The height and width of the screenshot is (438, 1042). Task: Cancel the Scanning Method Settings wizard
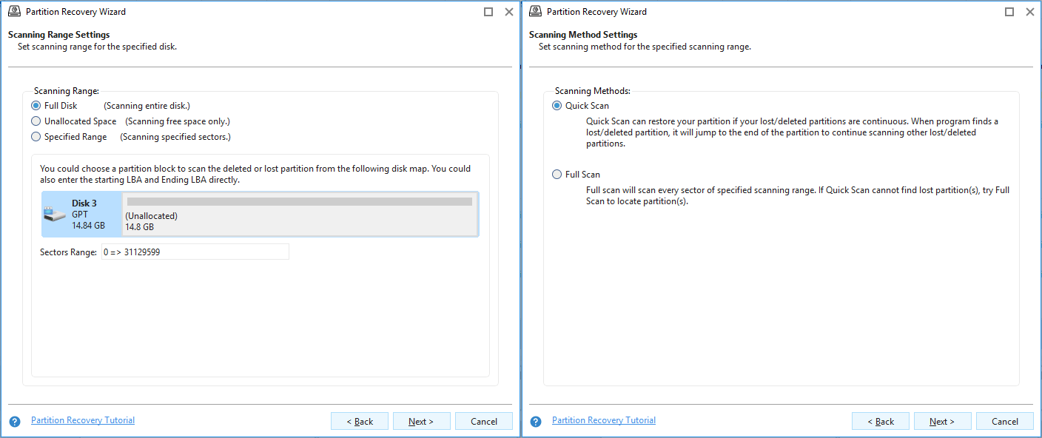[x=1004, y=421]
